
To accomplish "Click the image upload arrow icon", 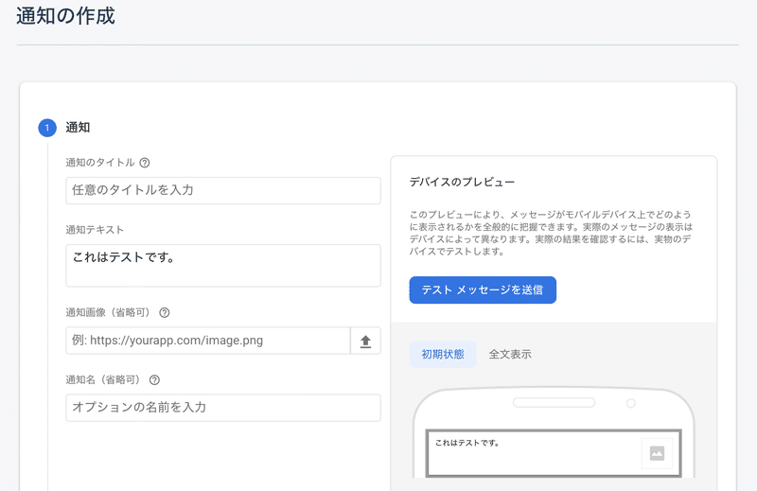I will (365, 341).
